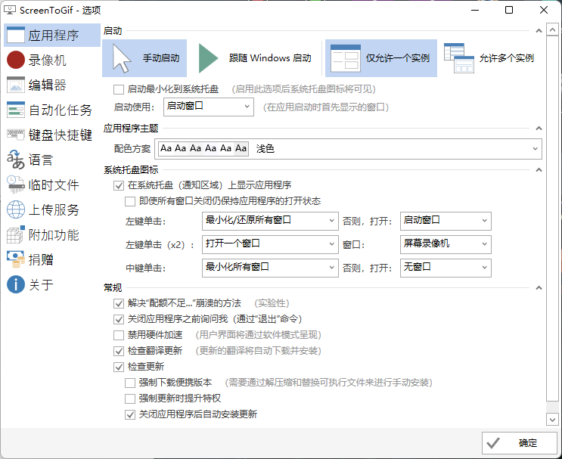Open the 窗口 dropdown showing 屏幕录像机
This screenshot has width=562, height=459.
tap(446, 244)
